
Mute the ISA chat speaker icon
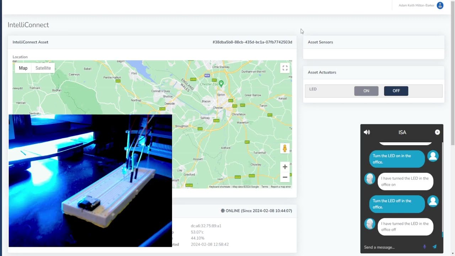367,132
